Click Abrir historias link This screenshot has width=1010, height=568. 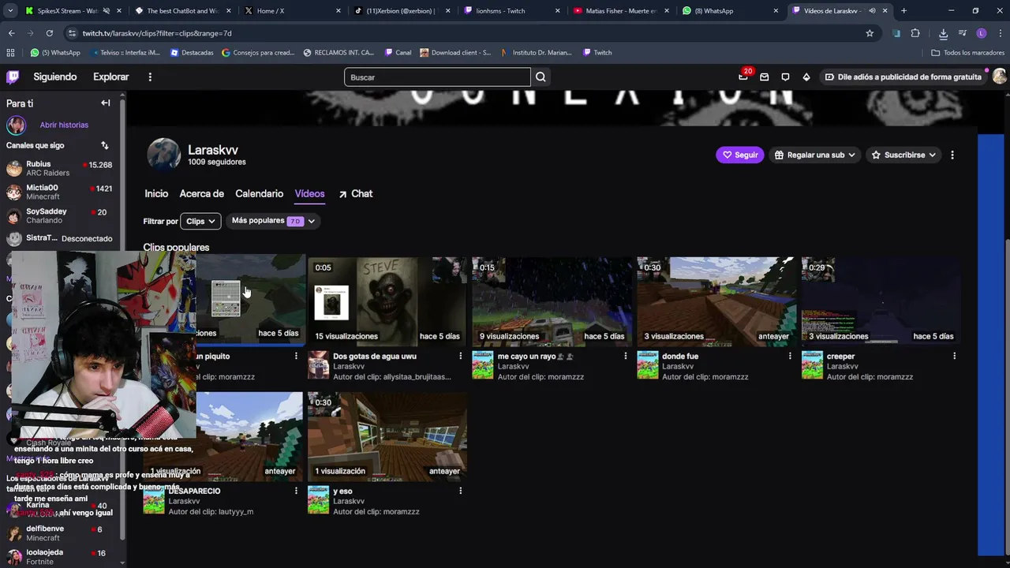tap(64, 125)
